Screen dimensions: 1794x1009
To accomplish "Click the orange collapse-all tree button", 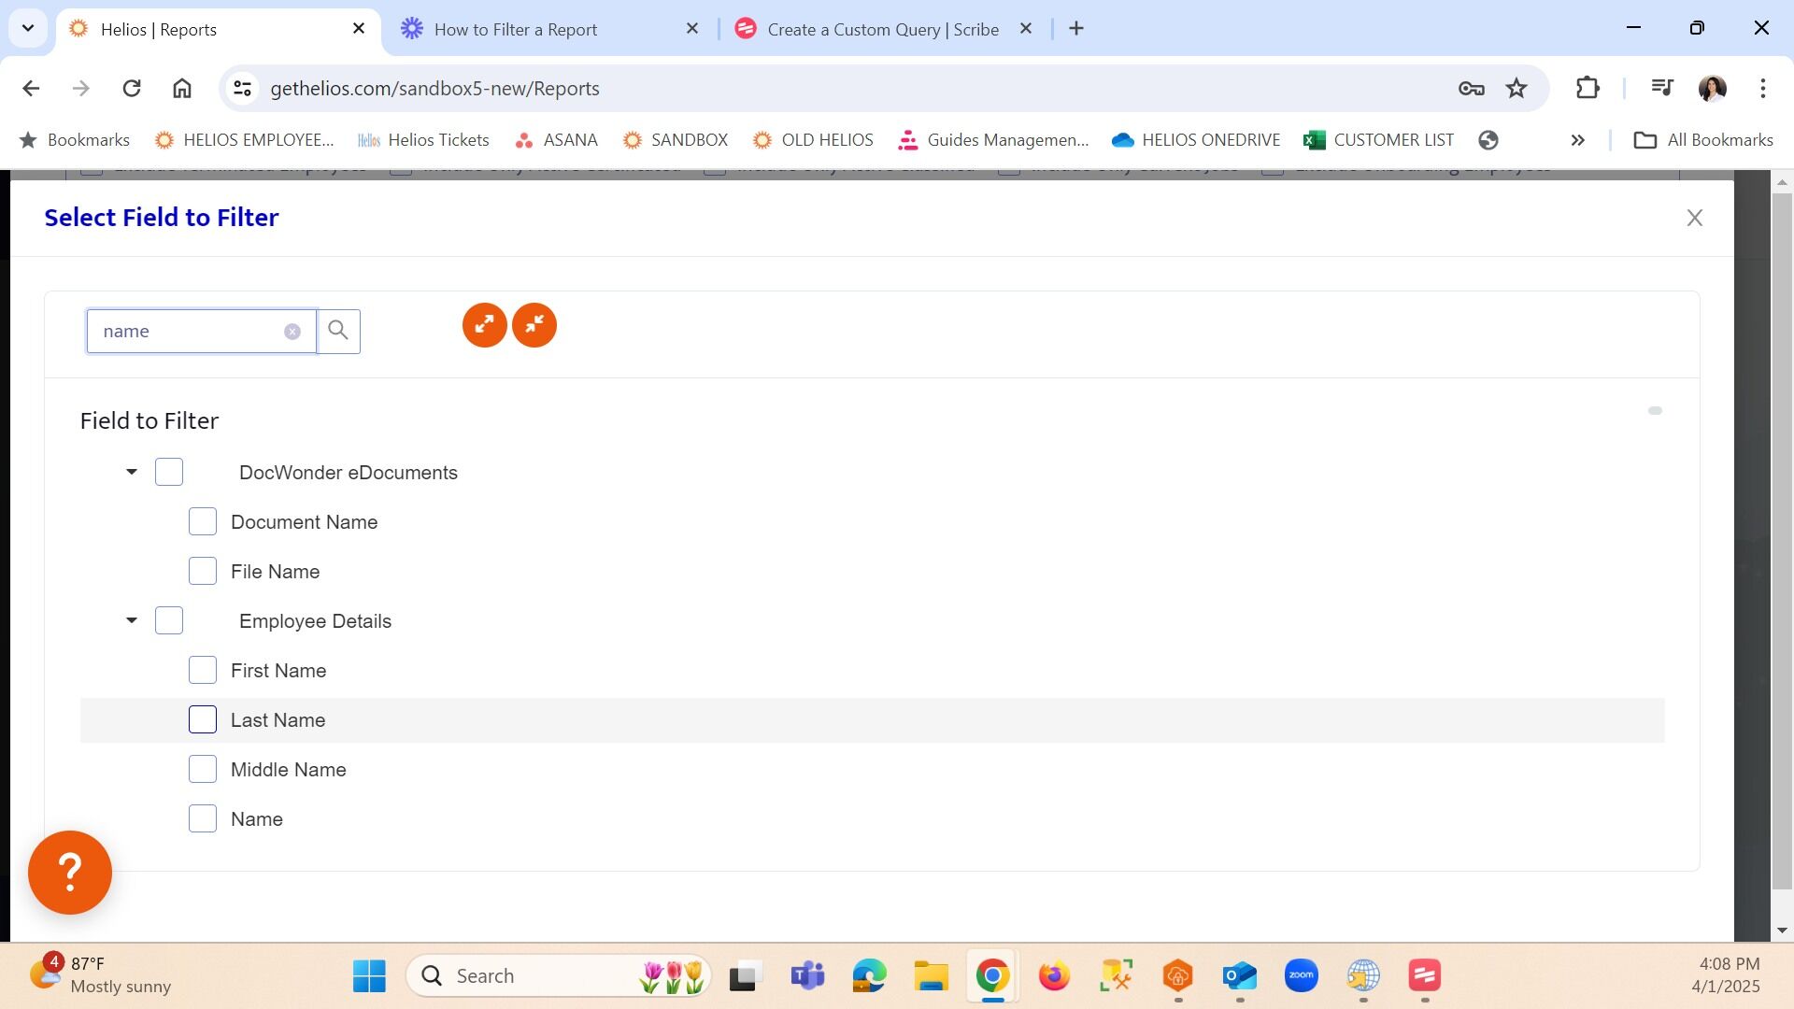I will [534, 325].
